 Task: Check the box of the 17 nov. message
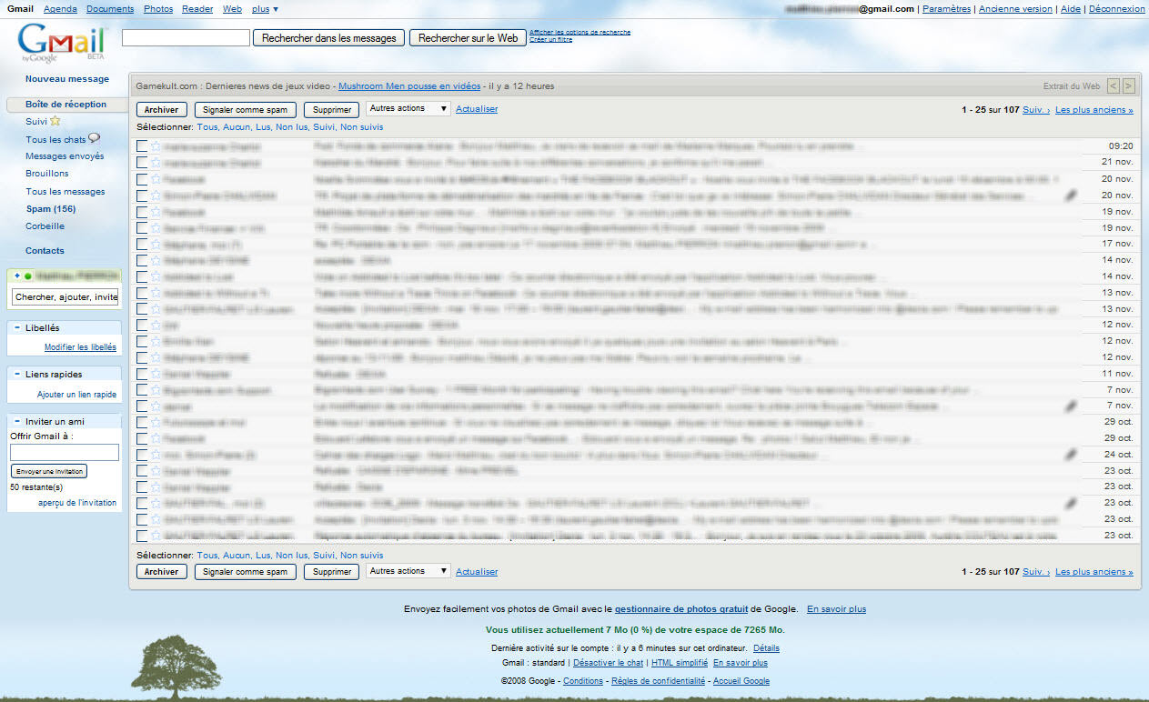(142, 244)
